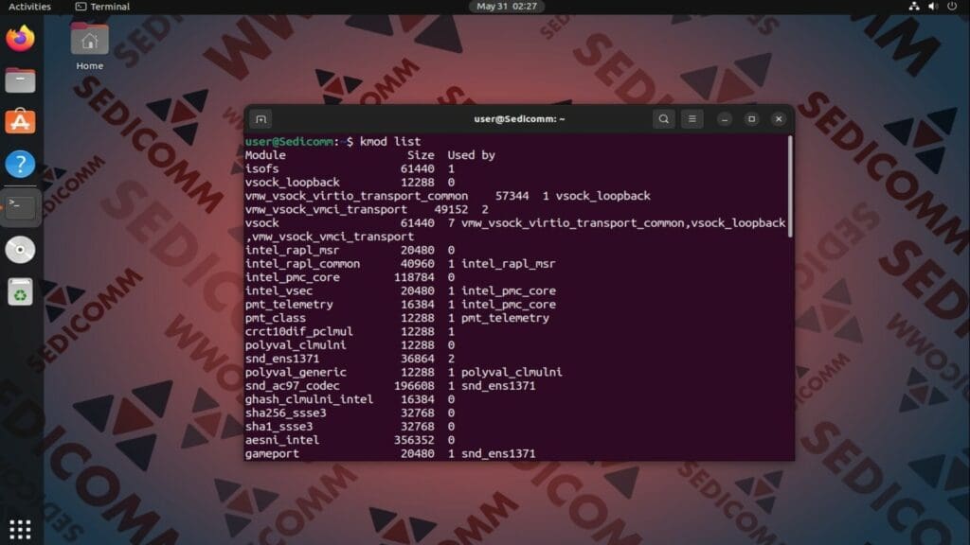Add a new terminal tab
Viewport: 970px width, 545px height.
pos(261,119)
